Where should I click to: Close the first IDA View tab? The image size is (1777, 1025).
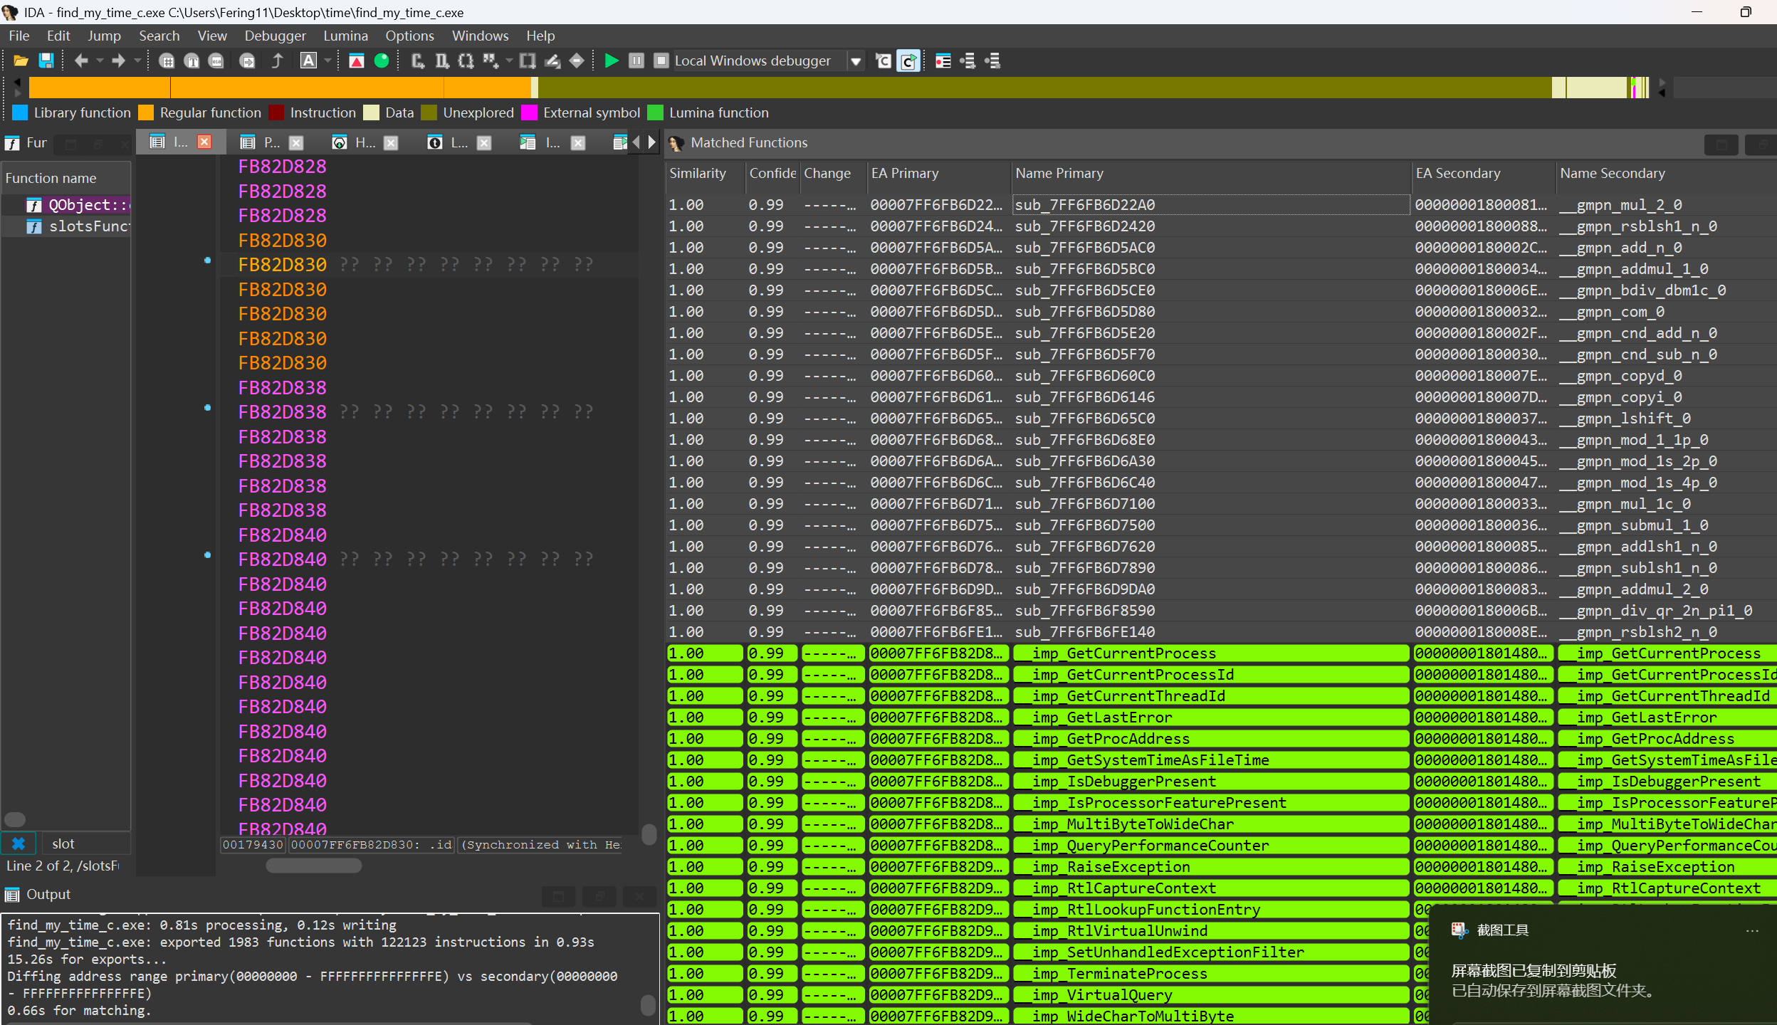tap(204, 142)
